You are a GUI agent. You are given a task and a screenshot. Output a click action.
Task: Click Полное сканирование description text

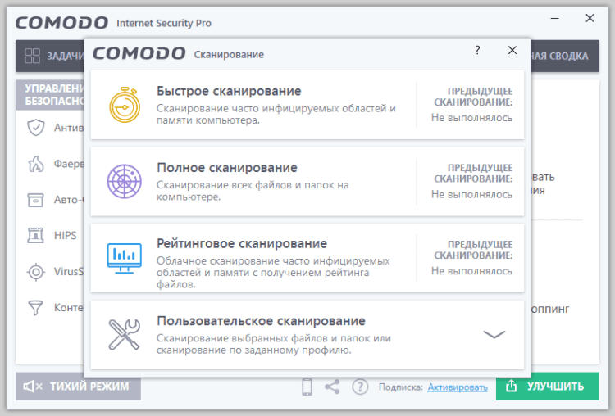click(x=253, y=190)
